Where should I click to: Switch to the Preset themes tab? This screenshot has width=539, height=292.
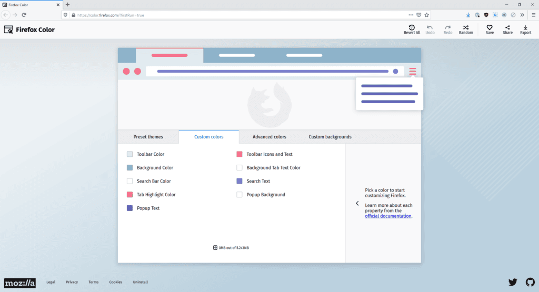[148, 137]
